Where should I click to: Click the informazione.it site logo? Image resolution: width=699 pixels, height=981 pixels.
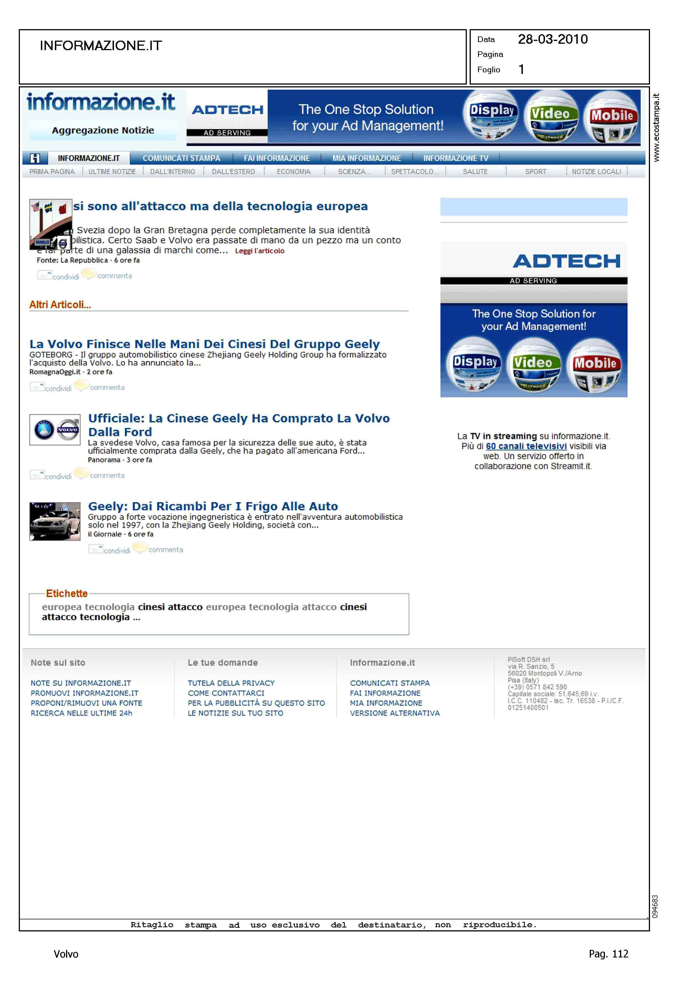pos(101,102)
